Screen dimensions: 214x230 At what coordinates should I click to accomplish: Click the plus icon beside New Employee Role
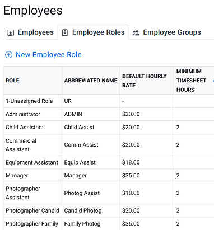click(x=8, y=55)
